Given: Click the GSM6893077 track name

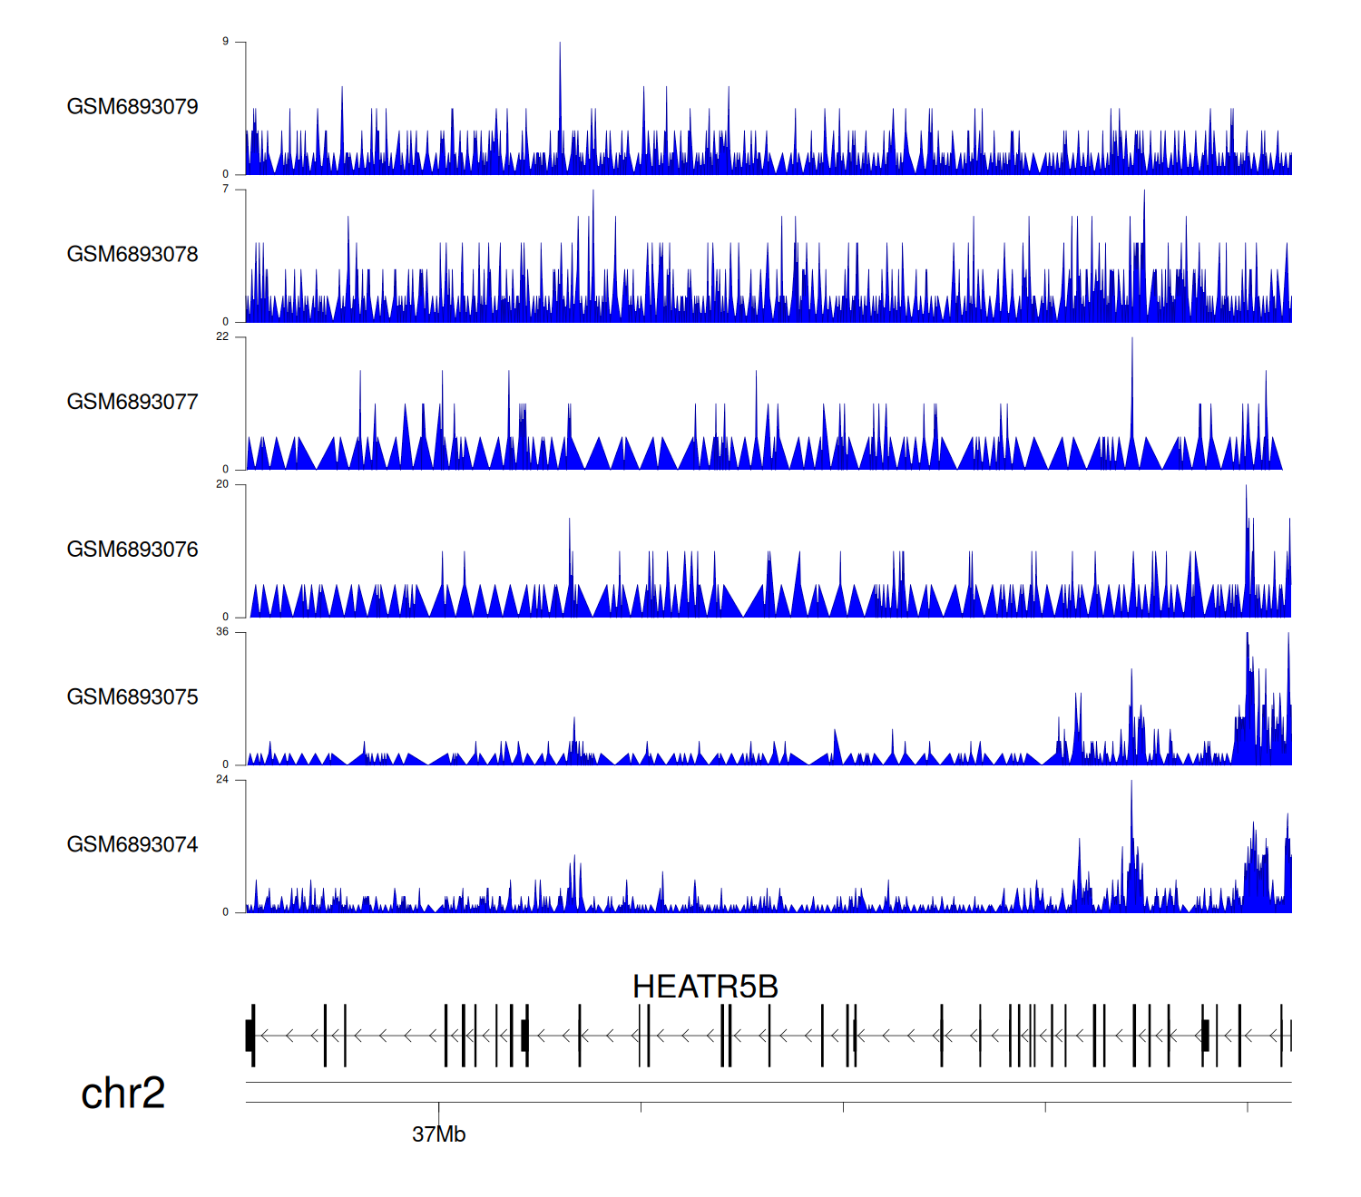Looking at the screenshot, I should (132, 403).
